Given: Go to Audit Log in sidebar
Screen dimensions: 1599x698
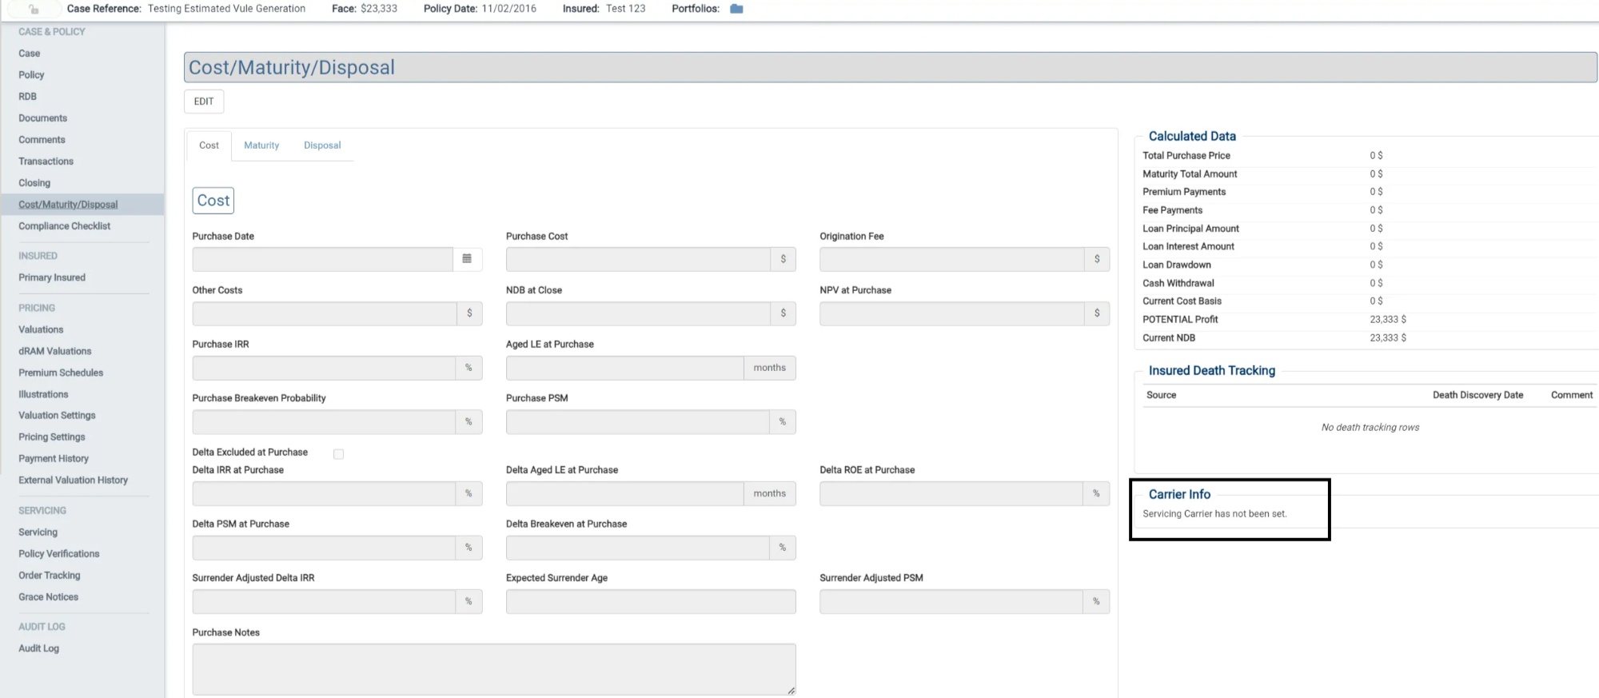Looking at the screenshot, I should coord(39,648).
